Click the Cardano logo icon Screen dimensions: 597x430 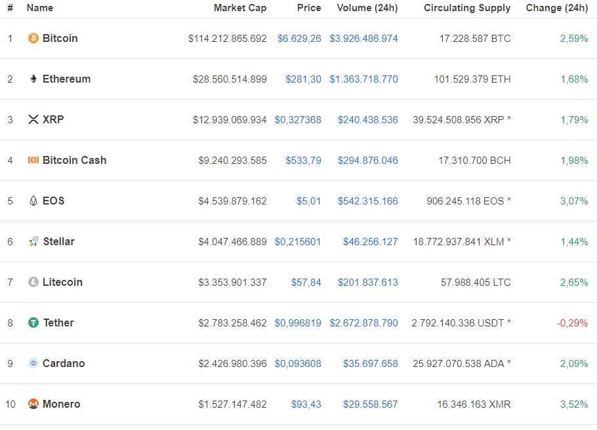[x=33, y=363]
